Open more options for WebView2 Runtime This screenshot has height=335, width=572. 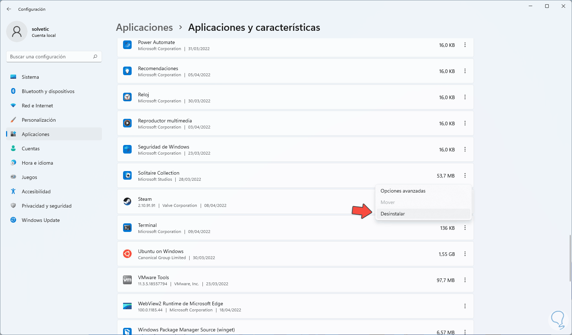tap(465, 306)
